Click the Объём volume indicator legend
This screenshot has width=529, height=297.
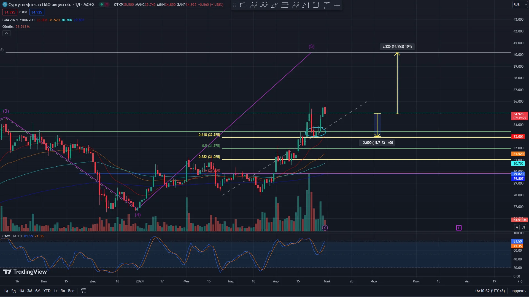click(x=8, y=27)
